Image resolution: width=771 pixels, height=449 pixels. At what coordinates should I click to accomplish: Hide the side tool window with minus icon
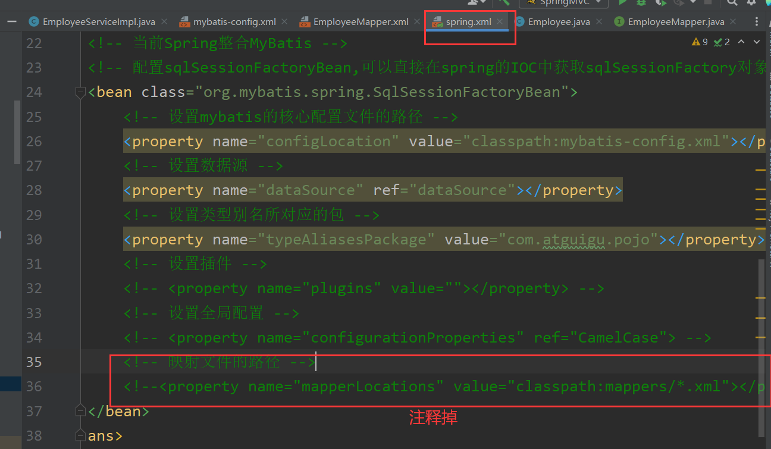pyautogui.click(x=11, y=22)
